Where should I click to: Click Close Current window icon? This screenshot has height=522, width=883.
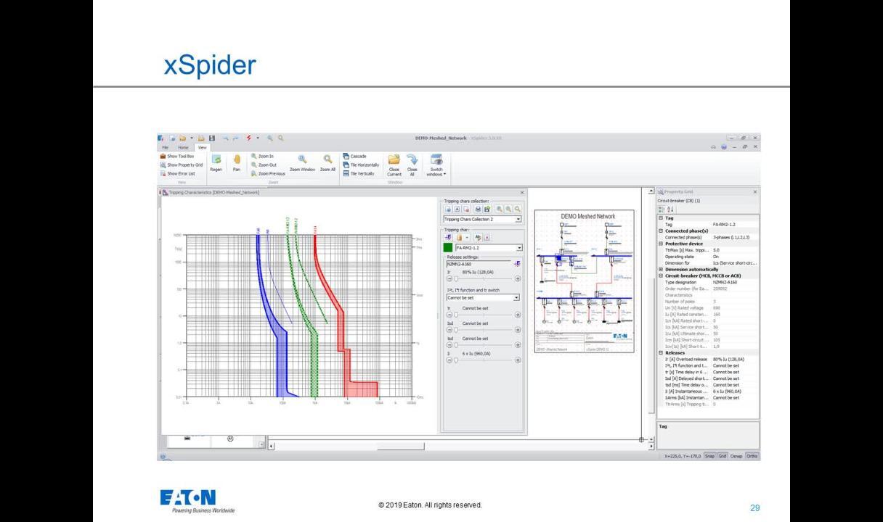(394, 159)
